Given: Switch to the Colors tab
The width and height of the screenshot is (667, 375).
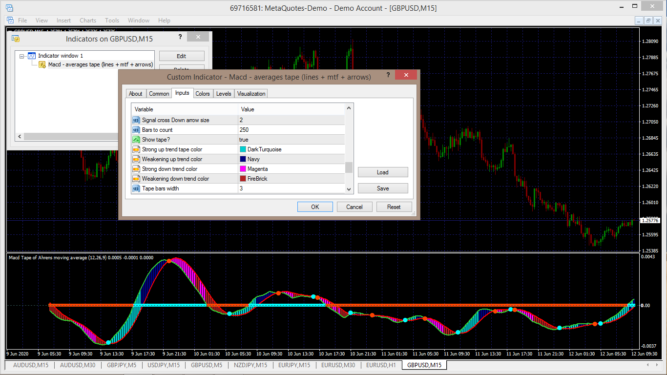Looking at the screenshot, I should [x=203, y=94].
